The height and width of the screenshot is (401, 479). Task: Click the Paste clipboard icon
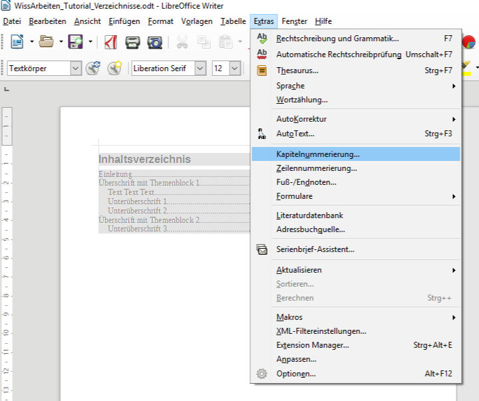226,42
